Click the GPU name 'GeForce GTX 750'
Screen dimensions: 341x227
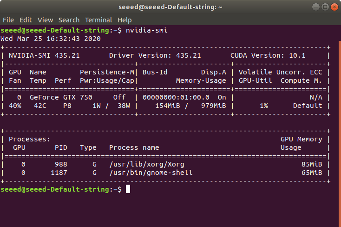pos(61,97)
